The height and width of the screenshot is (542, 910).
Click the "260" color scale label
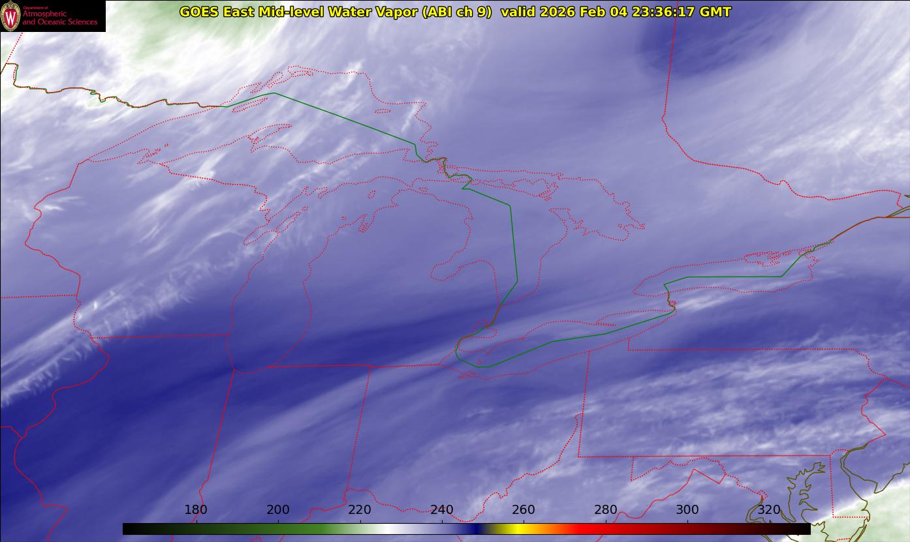524,509
